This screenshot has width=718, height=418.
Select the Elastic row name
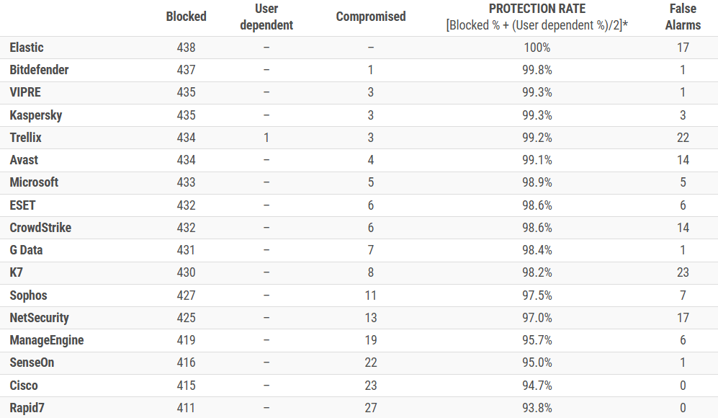click(27, 48)
